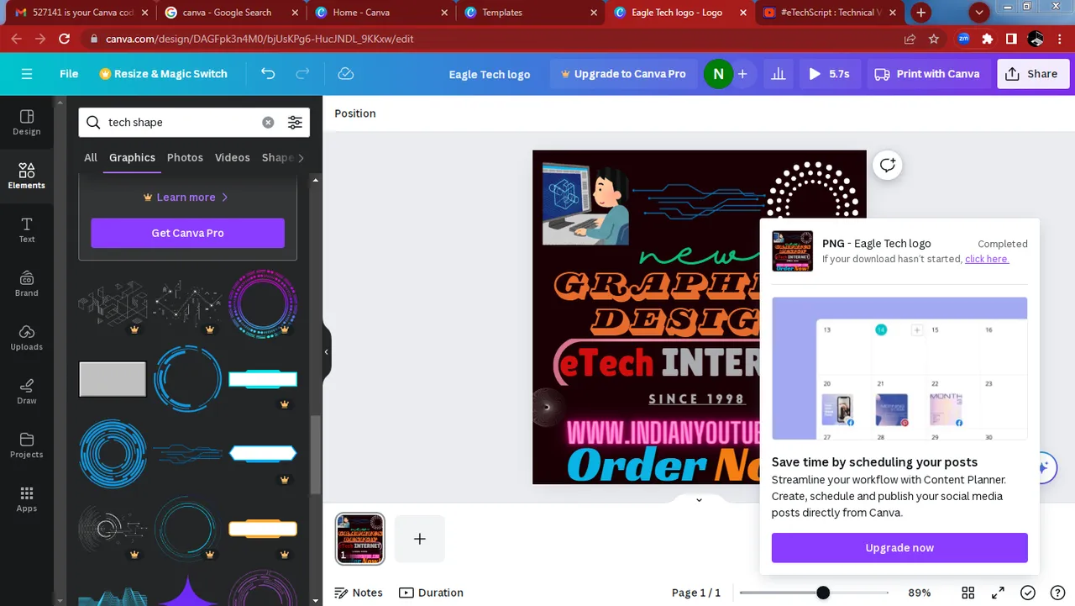
Task: Select the orange banner shape graphic
Action: (263, 530)
